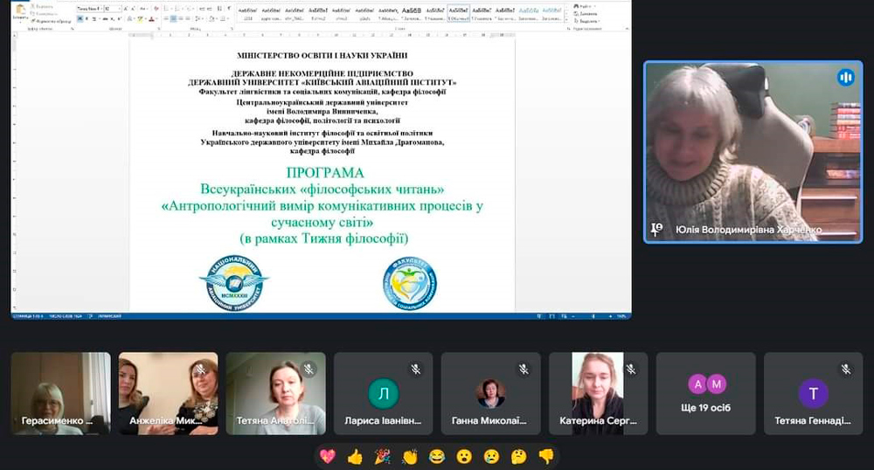
Task: Open the 'Ще 19 осіб' participants tile
Action: click(x=705, y=393)
